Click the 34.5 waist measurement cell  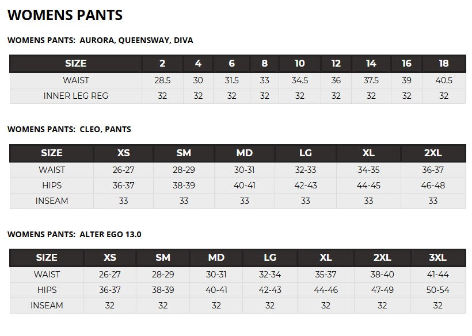(299, 80)
